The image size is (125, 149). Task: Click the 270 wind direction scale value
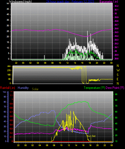9,71
